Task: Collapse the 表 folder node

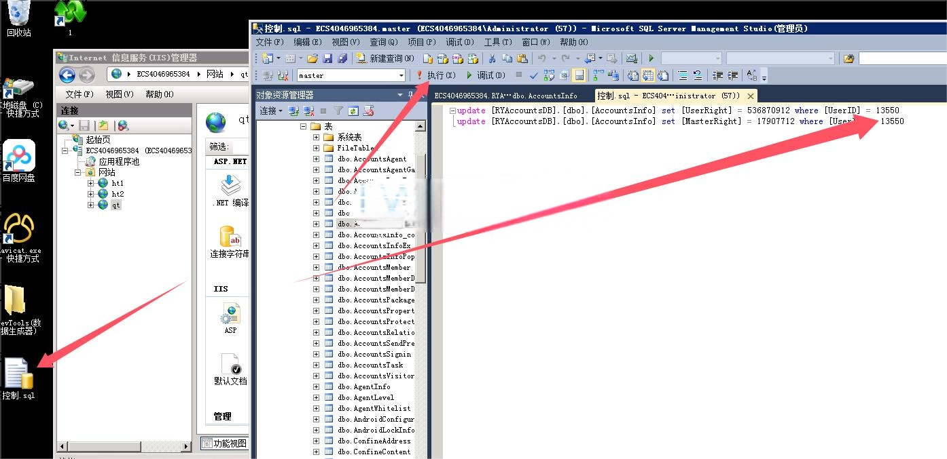Action: pyautogui.click(x=303, y=127)
